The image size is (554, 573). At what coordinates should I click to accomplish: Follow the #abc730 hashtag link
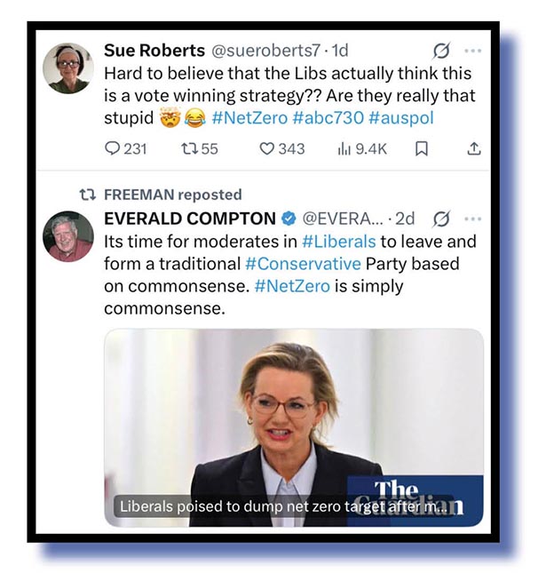tap(328, 118)
